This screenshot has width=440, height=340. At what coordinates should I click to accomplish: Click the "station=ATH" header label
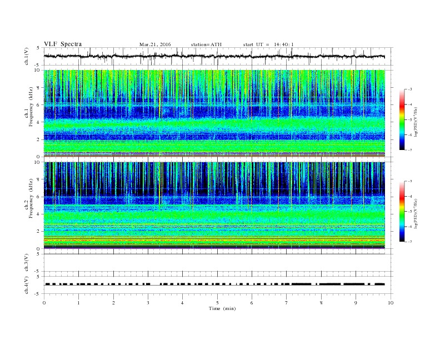pyautogui.click(x=206, y=44)
